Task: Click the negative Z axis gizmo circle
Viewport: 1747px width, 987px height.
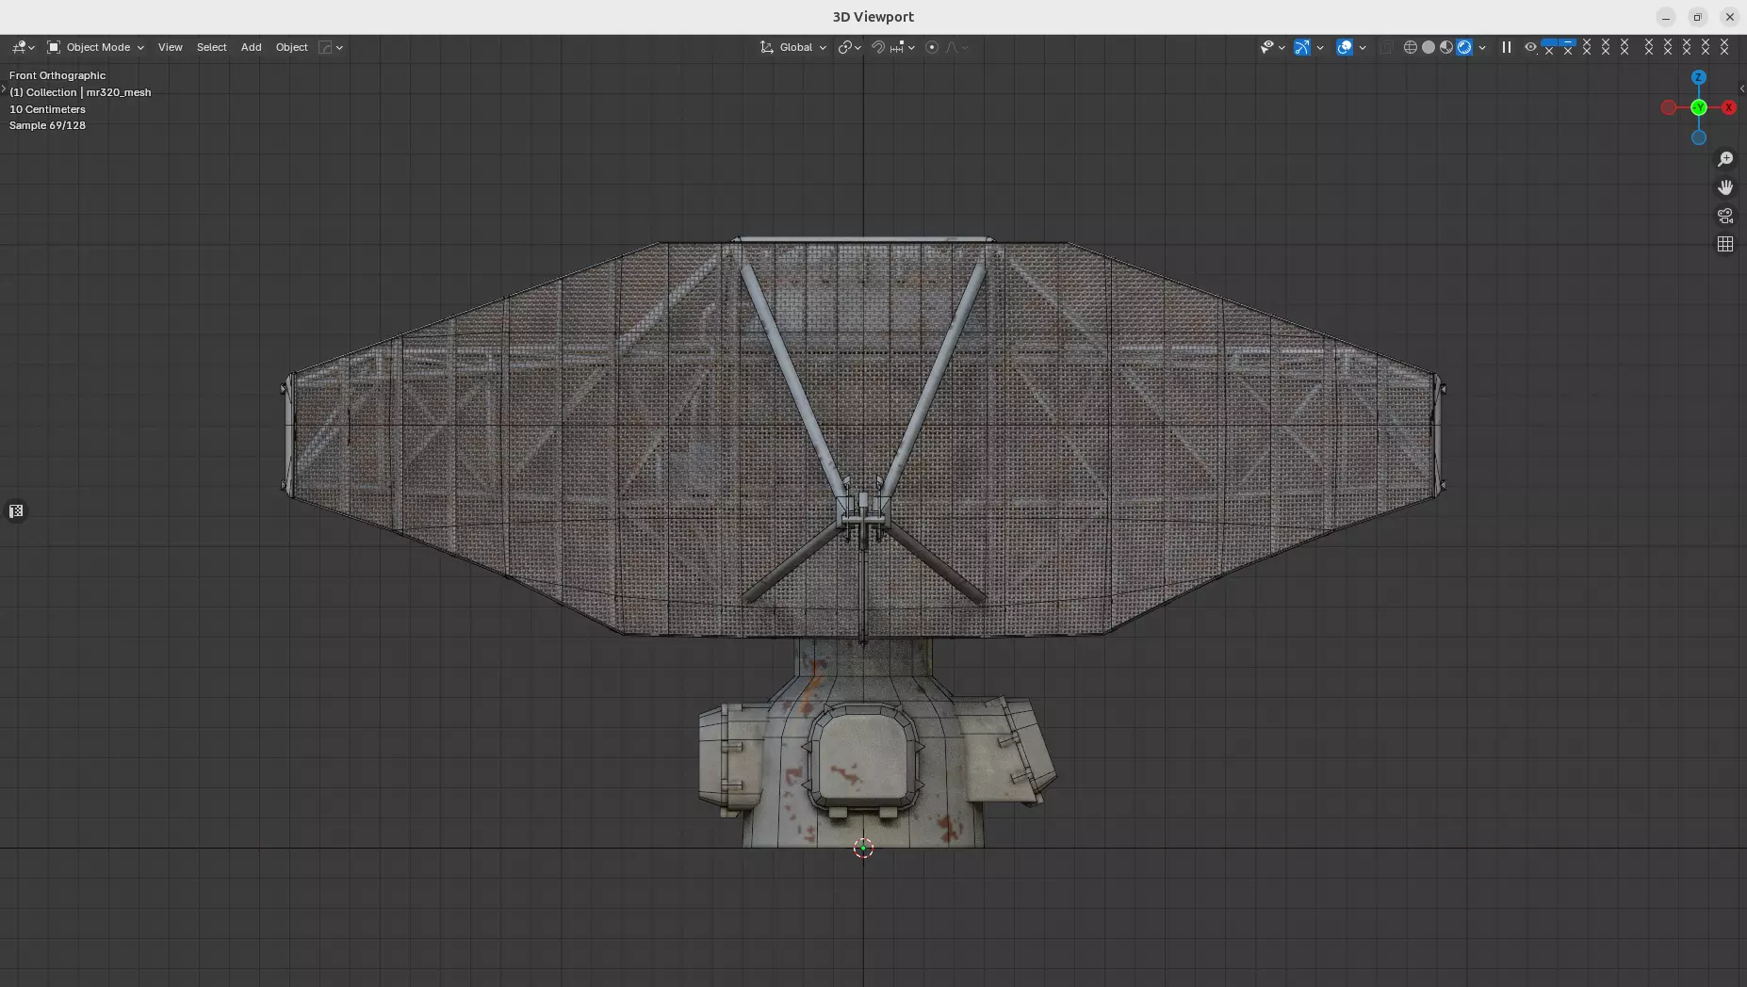Action: tap(1699, 138)
